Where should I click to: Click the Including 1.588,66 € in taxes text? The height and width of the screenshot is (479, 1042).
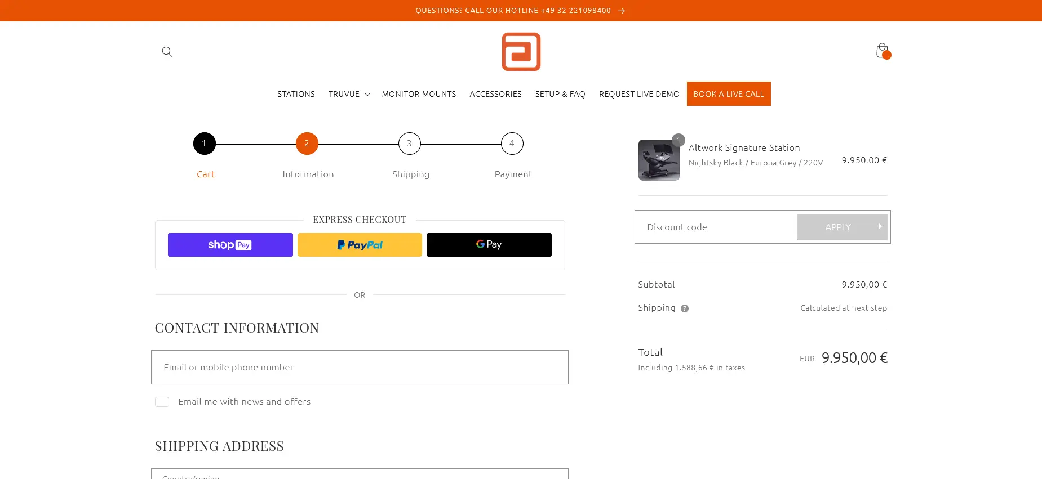(691, 368)
